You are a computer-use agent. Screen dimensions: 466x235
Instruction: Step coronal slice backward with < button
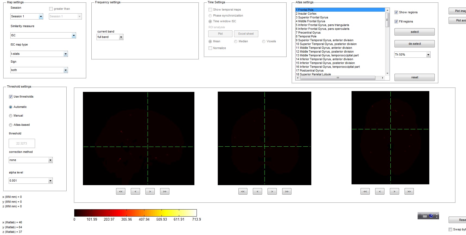(x=257, y=191)
